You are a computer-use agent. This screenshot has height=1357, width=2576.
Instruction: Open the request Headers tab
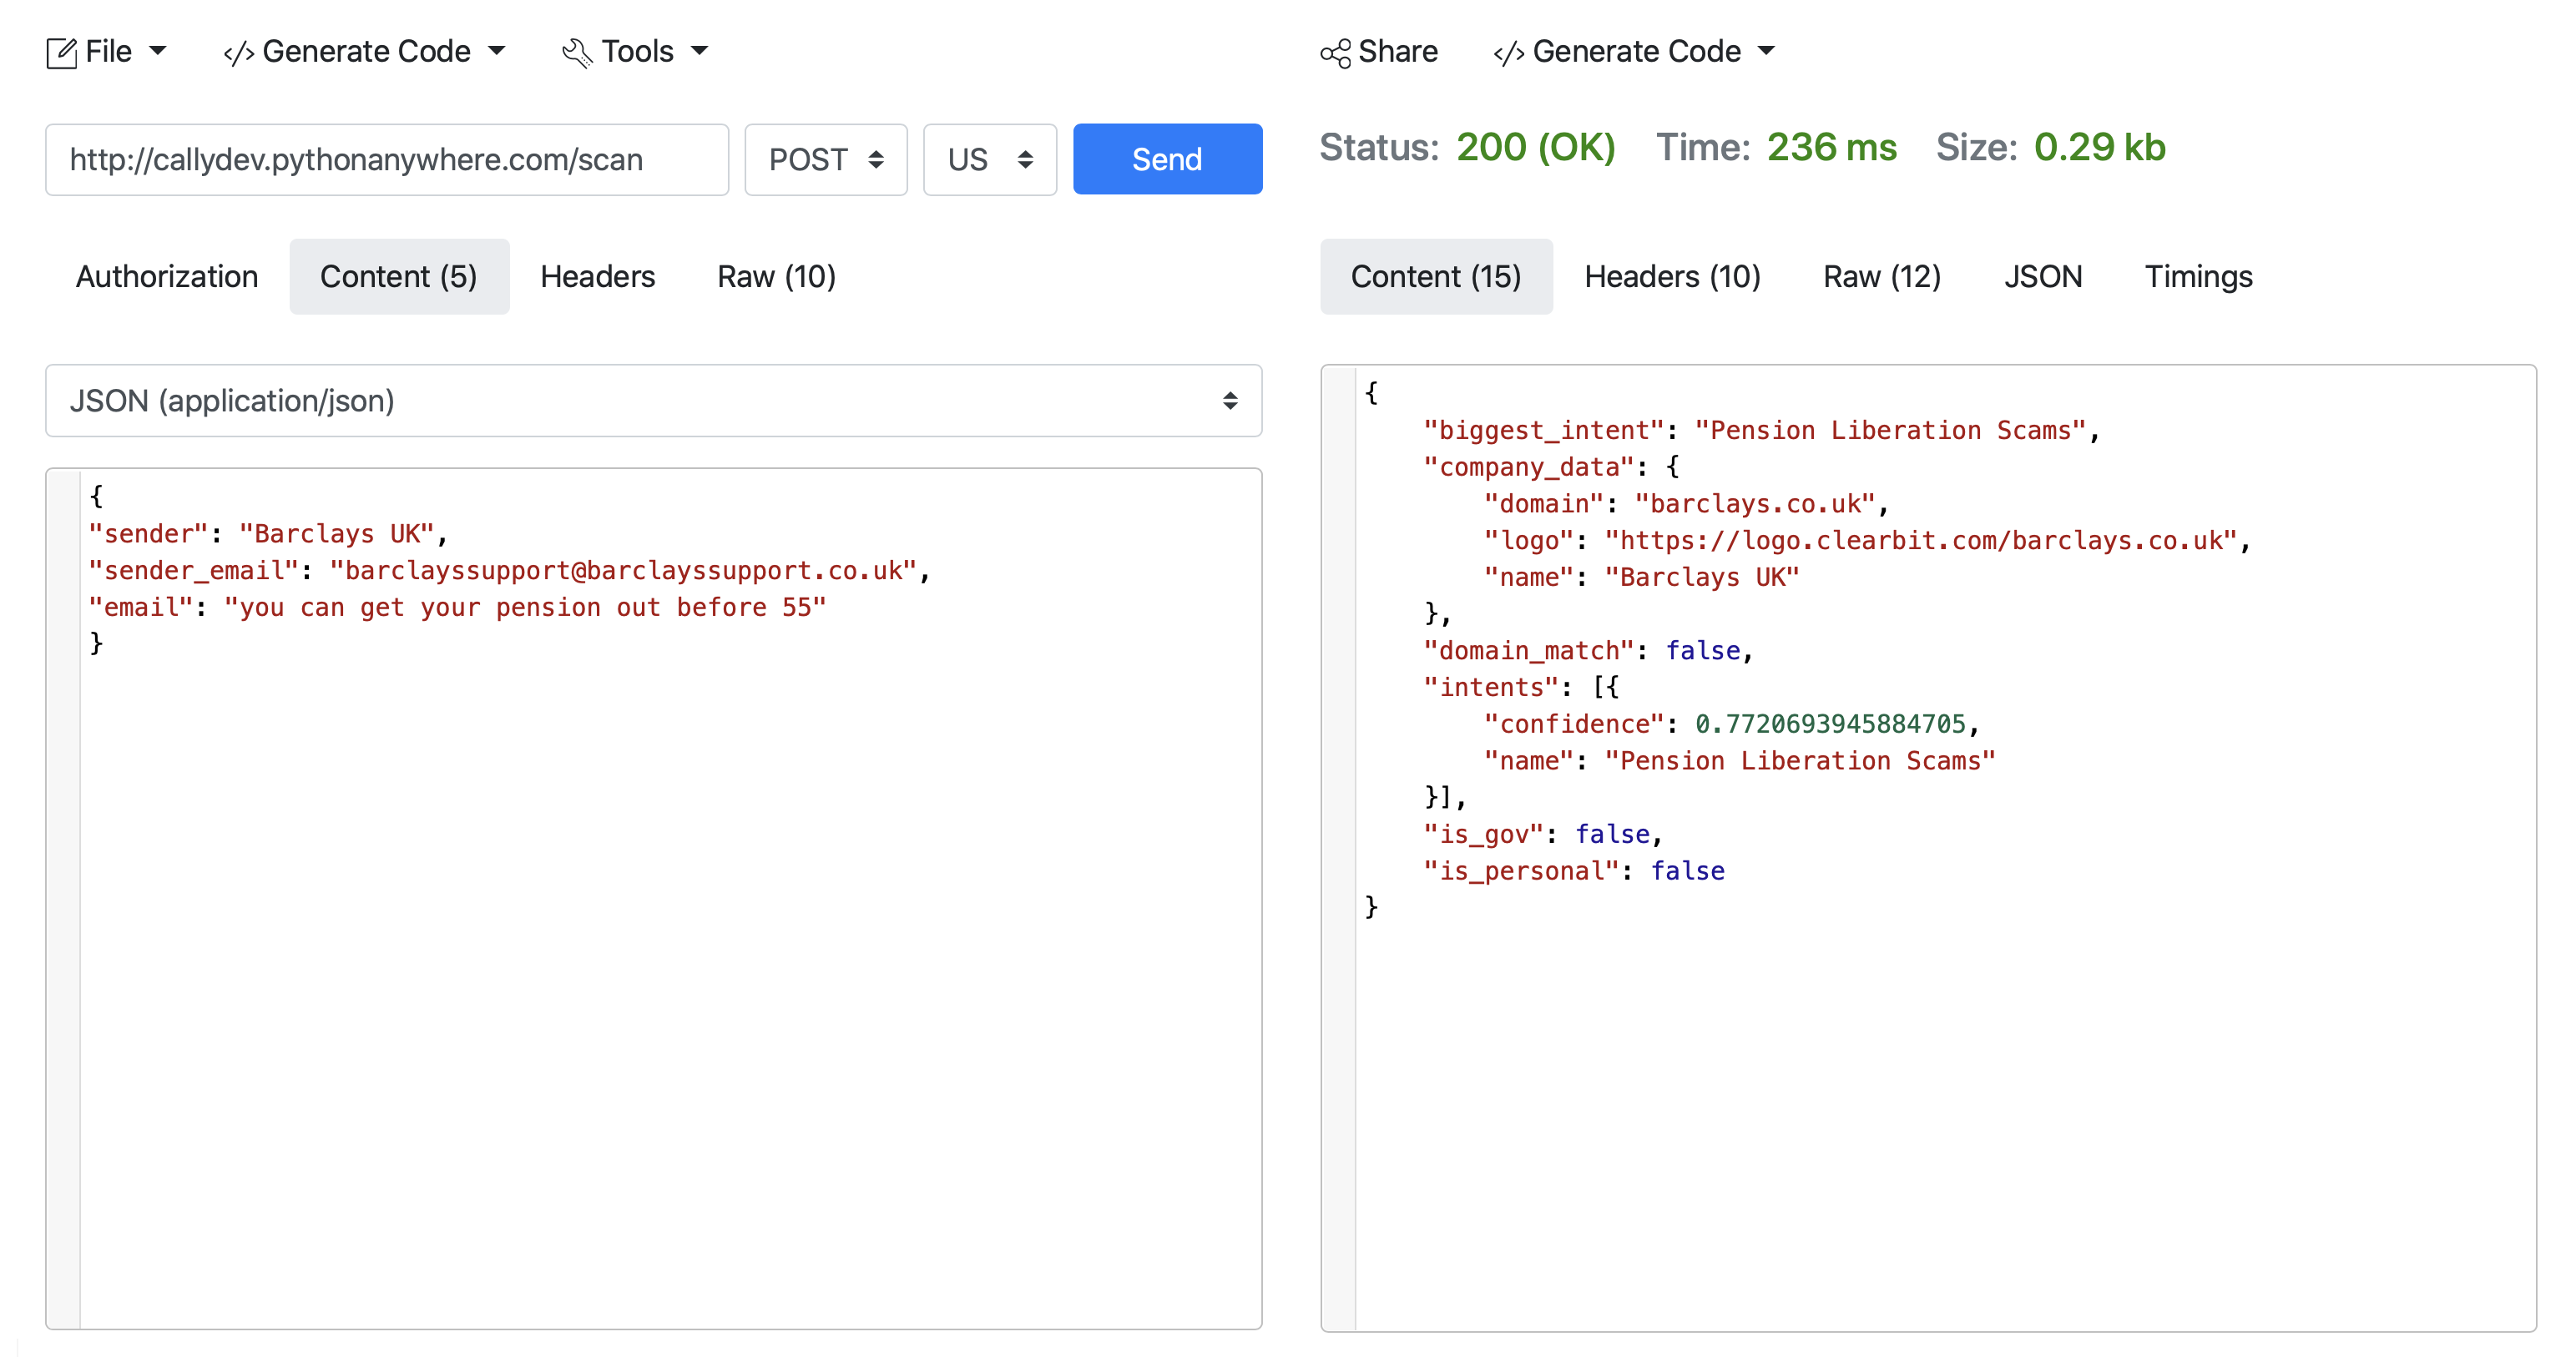coord(597,276)
